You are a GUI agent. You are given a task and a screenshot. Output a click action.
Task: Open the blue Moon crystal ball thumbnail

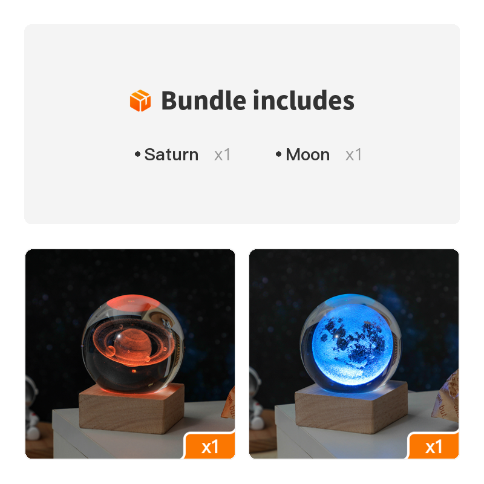point(354,354)
